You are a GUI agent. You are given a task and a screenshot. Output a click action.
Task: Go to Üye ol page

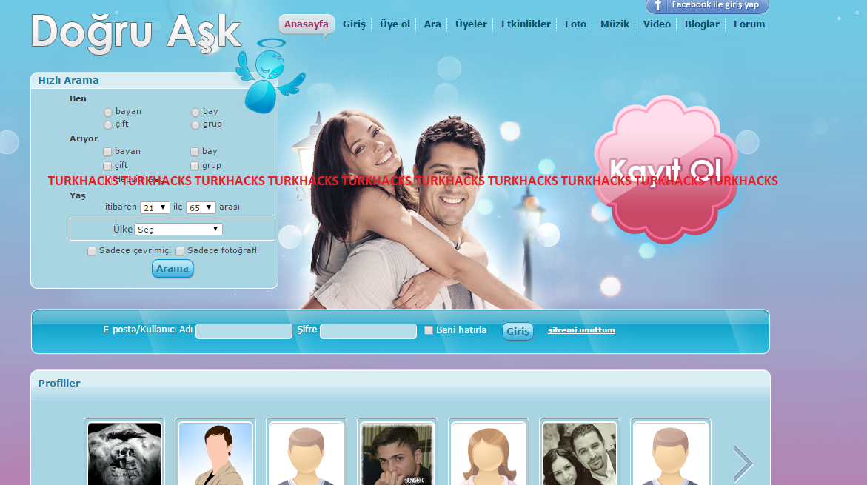395,24
